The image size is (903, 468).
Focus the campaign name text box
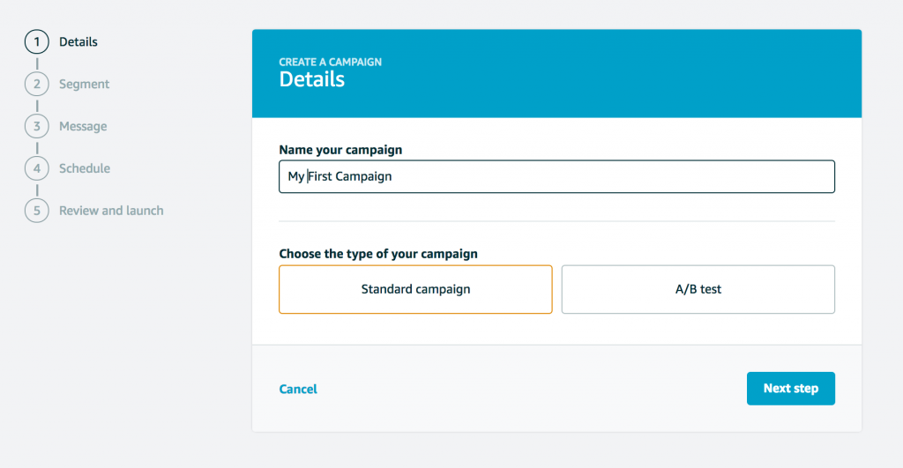(x=556, y=176)
